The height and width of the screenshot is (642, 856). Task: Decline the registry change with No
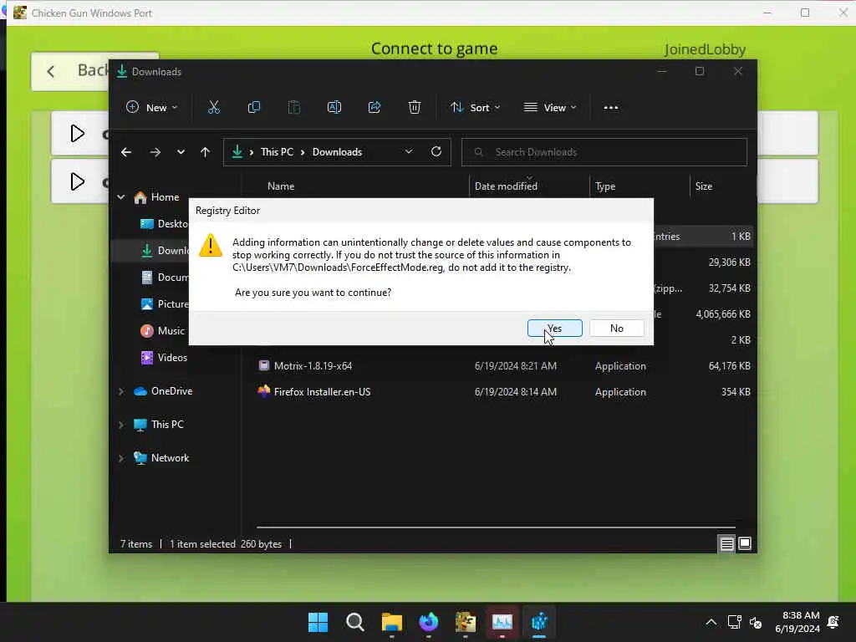[616, 328]
